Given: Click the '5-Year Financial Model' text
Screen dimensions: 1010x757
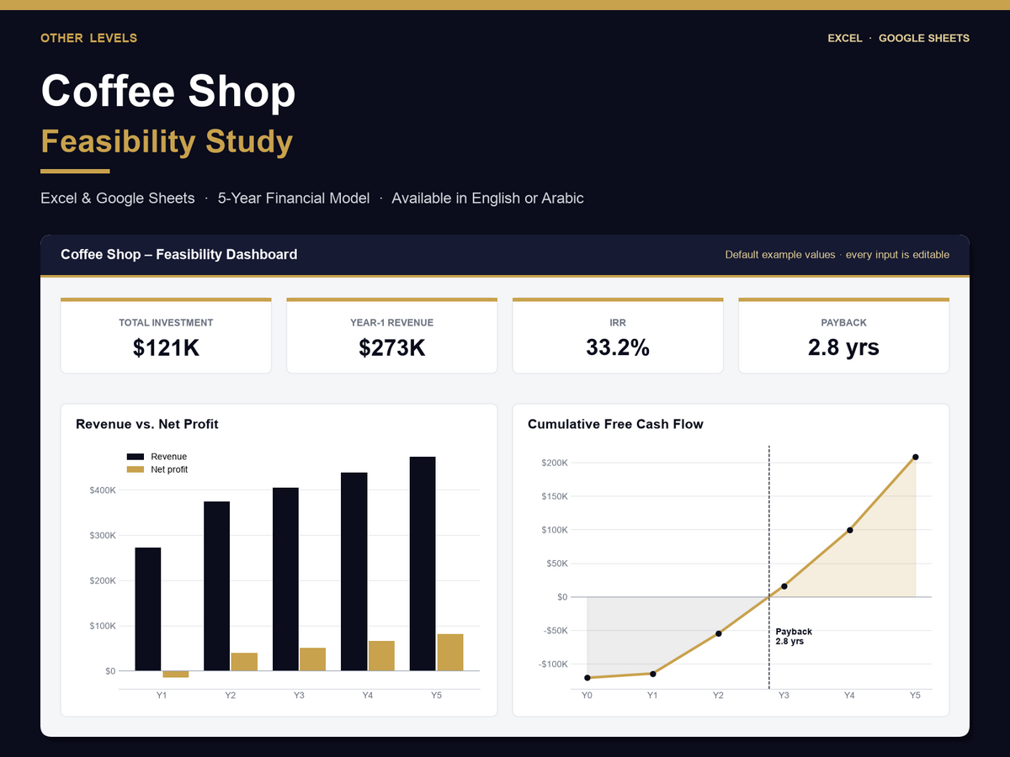Looking at the screenshot, I should pyautogui.click(x=294, y=199).
